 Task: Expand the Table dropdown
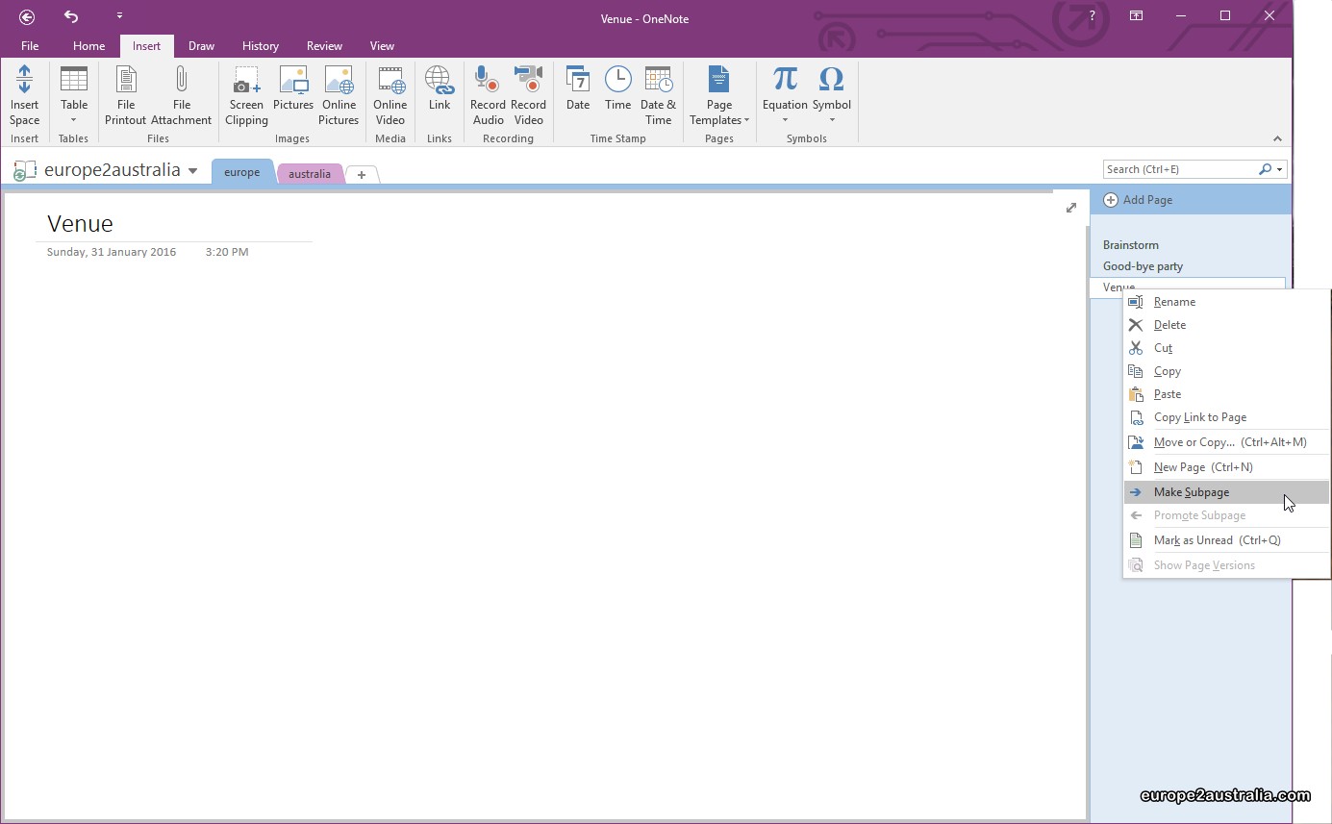click(x=74, y=120)
